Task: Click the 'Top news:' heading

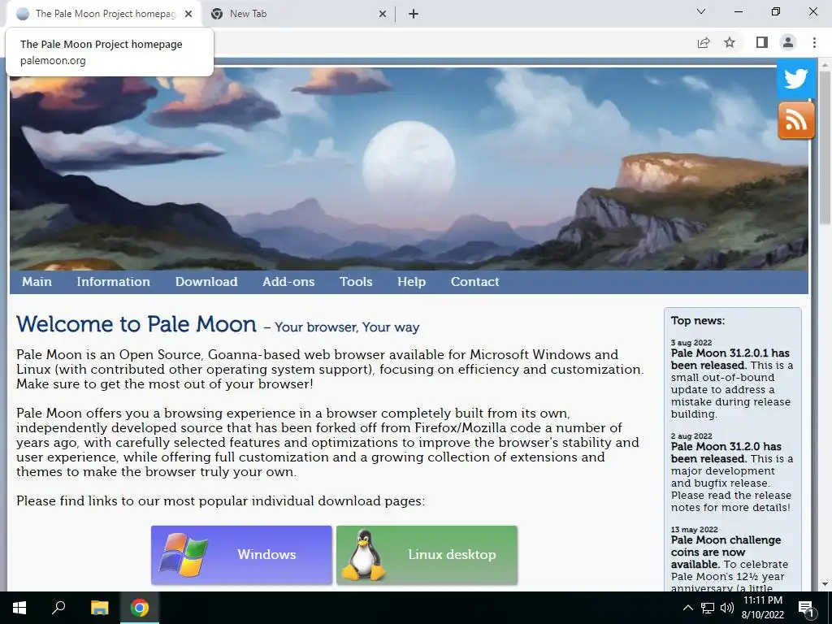Action: tap(698, 320)
